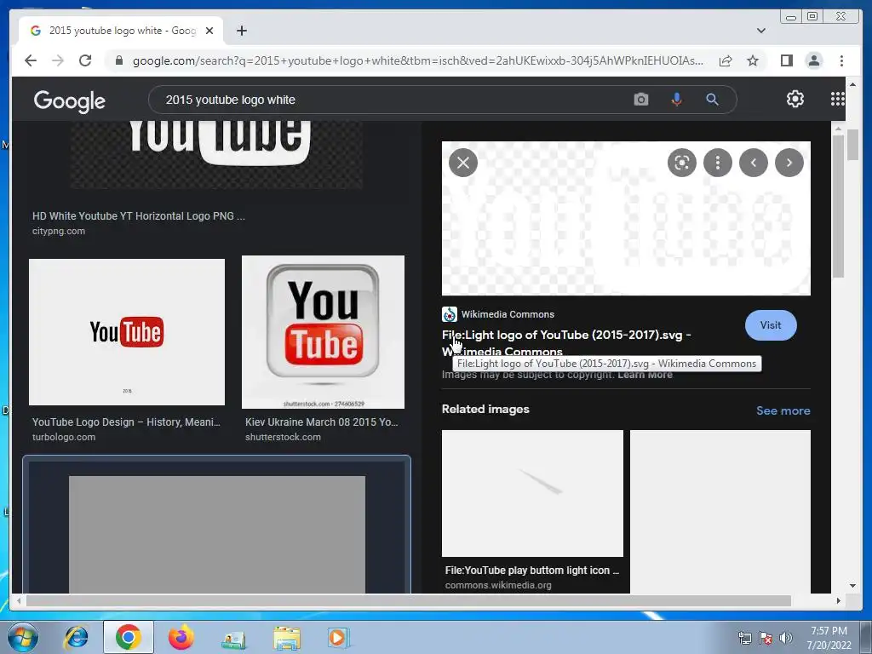This screenshot has width=872, height=654.
Task: Open the volume control in system tray
Action: point(785,638)
